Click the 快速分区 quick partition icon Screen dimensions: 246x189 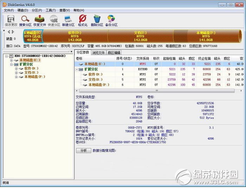pyautogui.click(x=54, y=21)
